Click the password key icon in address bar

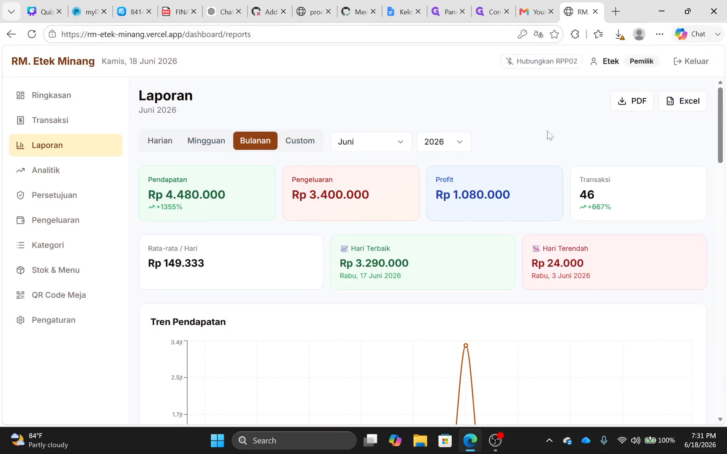[x=522, y=34]
